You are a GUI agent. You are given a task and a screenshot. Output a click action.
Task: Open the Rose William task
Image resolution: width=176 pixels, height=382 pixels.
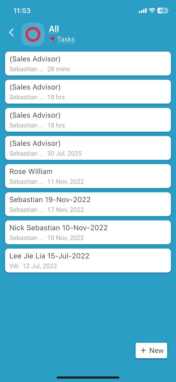[88, 176]
